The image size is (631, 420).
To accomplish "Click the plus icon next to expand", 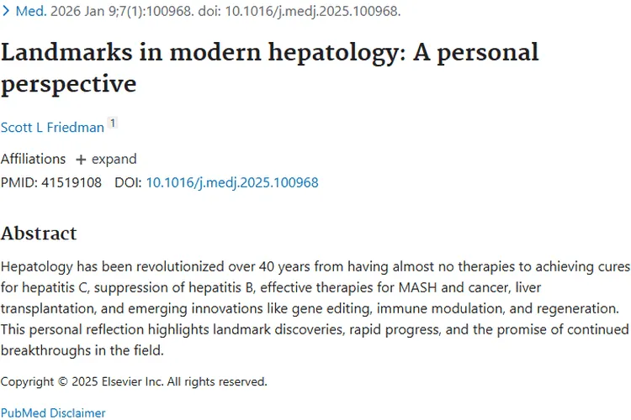I will coord(81,160).
